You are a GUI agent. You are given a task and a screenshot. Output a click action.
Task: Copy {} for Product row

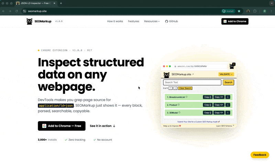208,105
